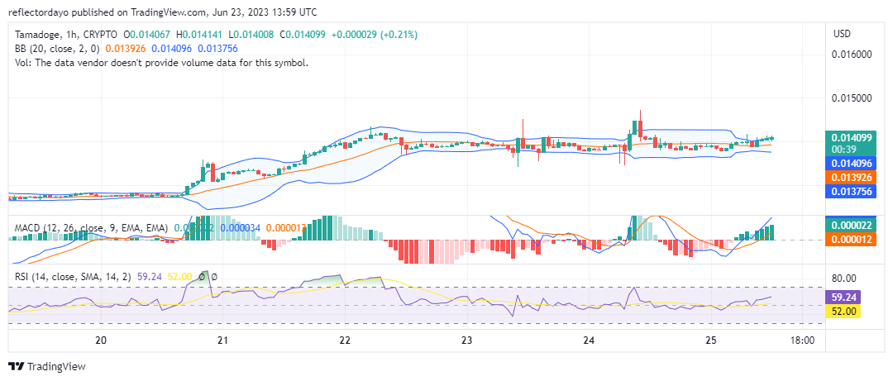Click the close value C0.014099 in the legend
This screenshot has width=893, height=381.
coord(303,35)
